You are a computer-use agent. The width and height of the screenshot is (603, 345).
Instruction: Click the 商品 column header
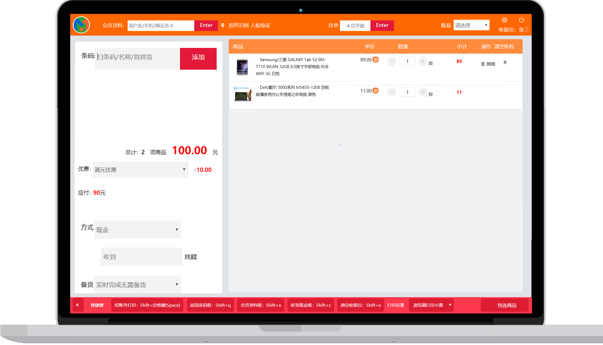point(238,47)
